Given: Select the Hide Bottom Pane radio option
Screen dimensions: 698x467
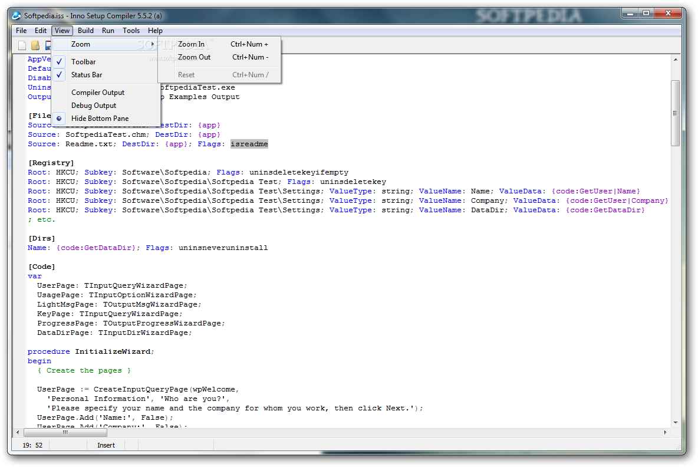Looking at the screenshot, I should click(x=106, y=119).
